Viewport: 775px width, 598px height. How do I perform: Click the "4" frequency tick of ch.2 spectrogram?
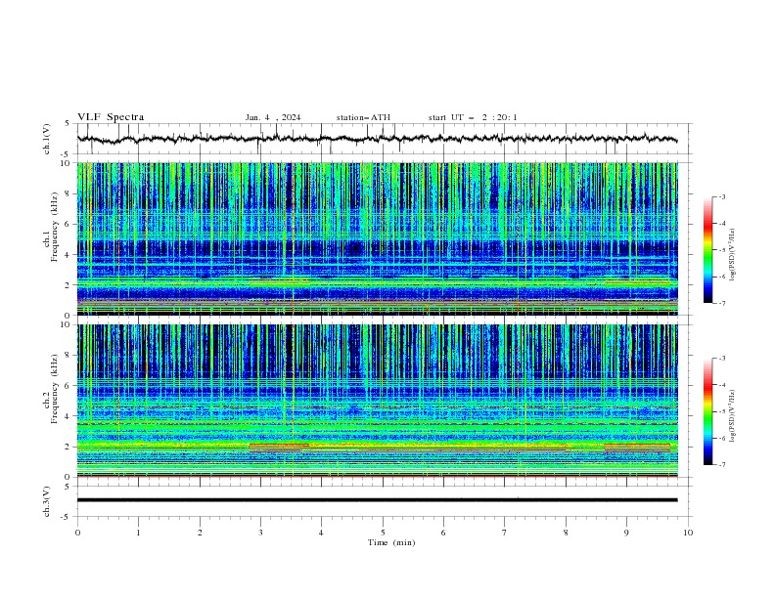tap(69, 416)
